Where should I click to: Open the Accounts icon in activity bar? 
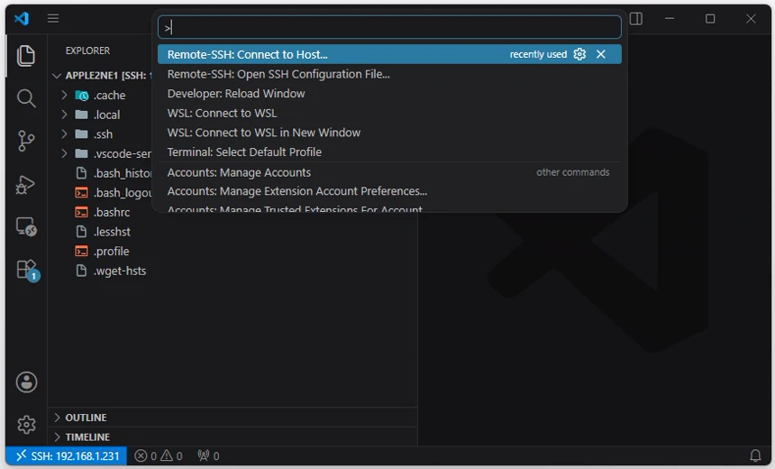26,382
